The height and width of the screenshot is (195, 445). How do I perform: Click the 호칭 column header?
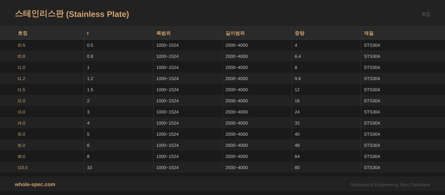[x=23, y=33]
